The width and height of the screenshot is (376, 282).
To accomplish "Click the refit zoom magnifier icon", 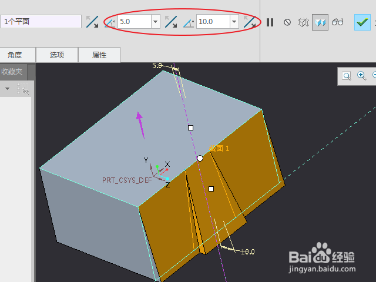I will click(x=347, y=76).
